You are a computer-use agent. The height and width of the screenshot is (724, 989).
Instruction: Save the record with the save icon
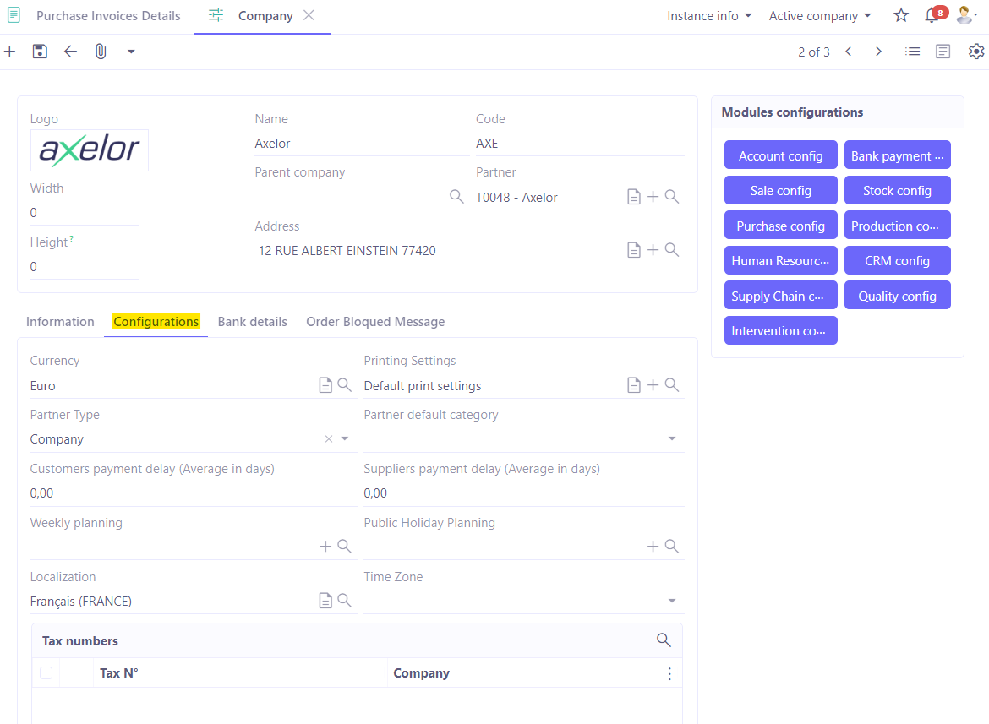[x=40, y=52]
